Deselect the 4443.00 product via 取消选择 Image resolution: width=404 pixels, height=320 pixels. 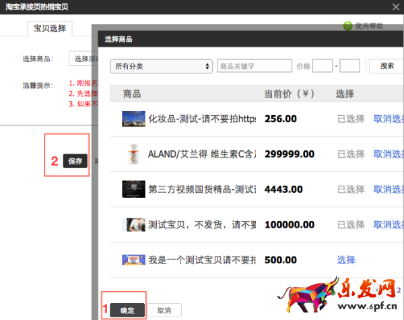(389, 189)
